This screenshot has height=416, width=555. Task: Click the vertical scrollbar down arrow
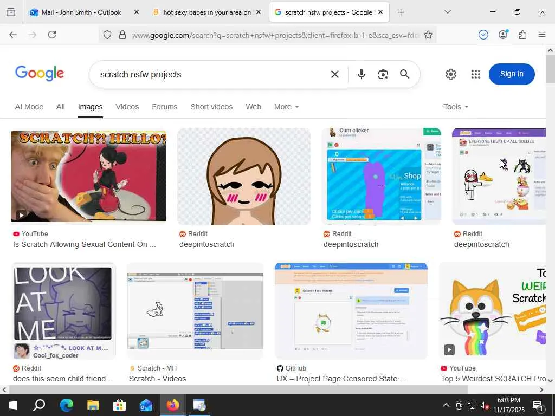[x=550, y=381]
